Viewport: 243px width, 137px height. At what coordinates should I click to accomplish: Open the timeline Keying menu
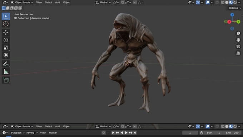32,133
